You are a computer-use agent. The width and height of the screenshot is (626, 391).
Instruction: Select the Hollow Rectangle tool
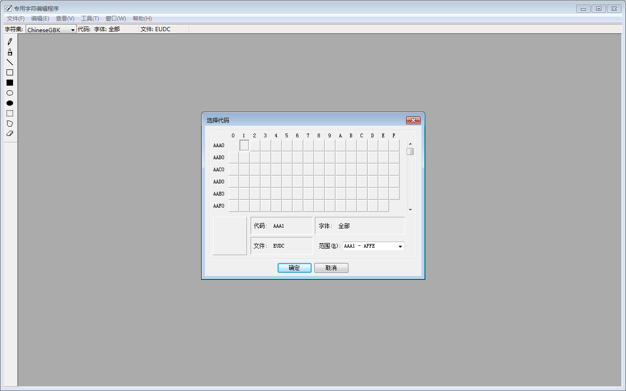[10, 73]
